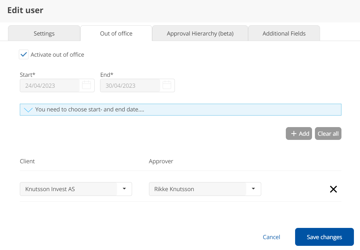Save changes to the user
The width and height of the screenshot is (360, 250).
(324, 237)
